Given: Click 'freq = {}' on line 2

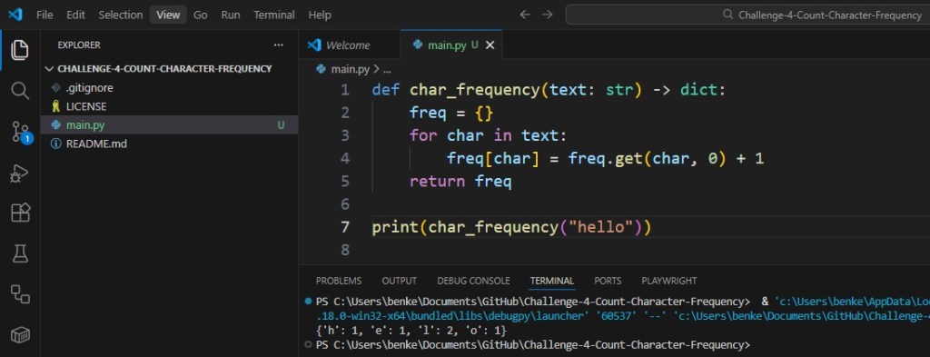Looking at the screenshot, I should [451, 113].
